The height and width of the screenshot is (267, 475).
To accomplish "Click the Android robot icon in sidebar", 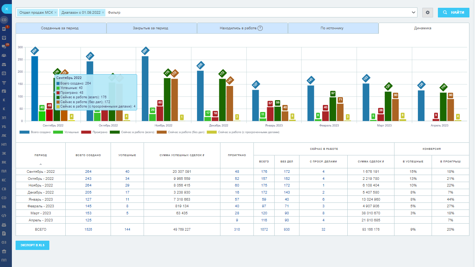I will coord(4,224).
